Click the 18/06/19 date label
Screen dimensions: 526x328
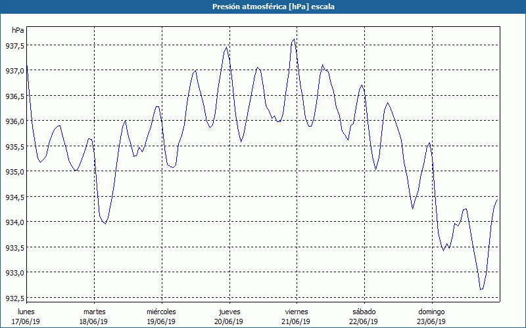(x=93, y=321)
